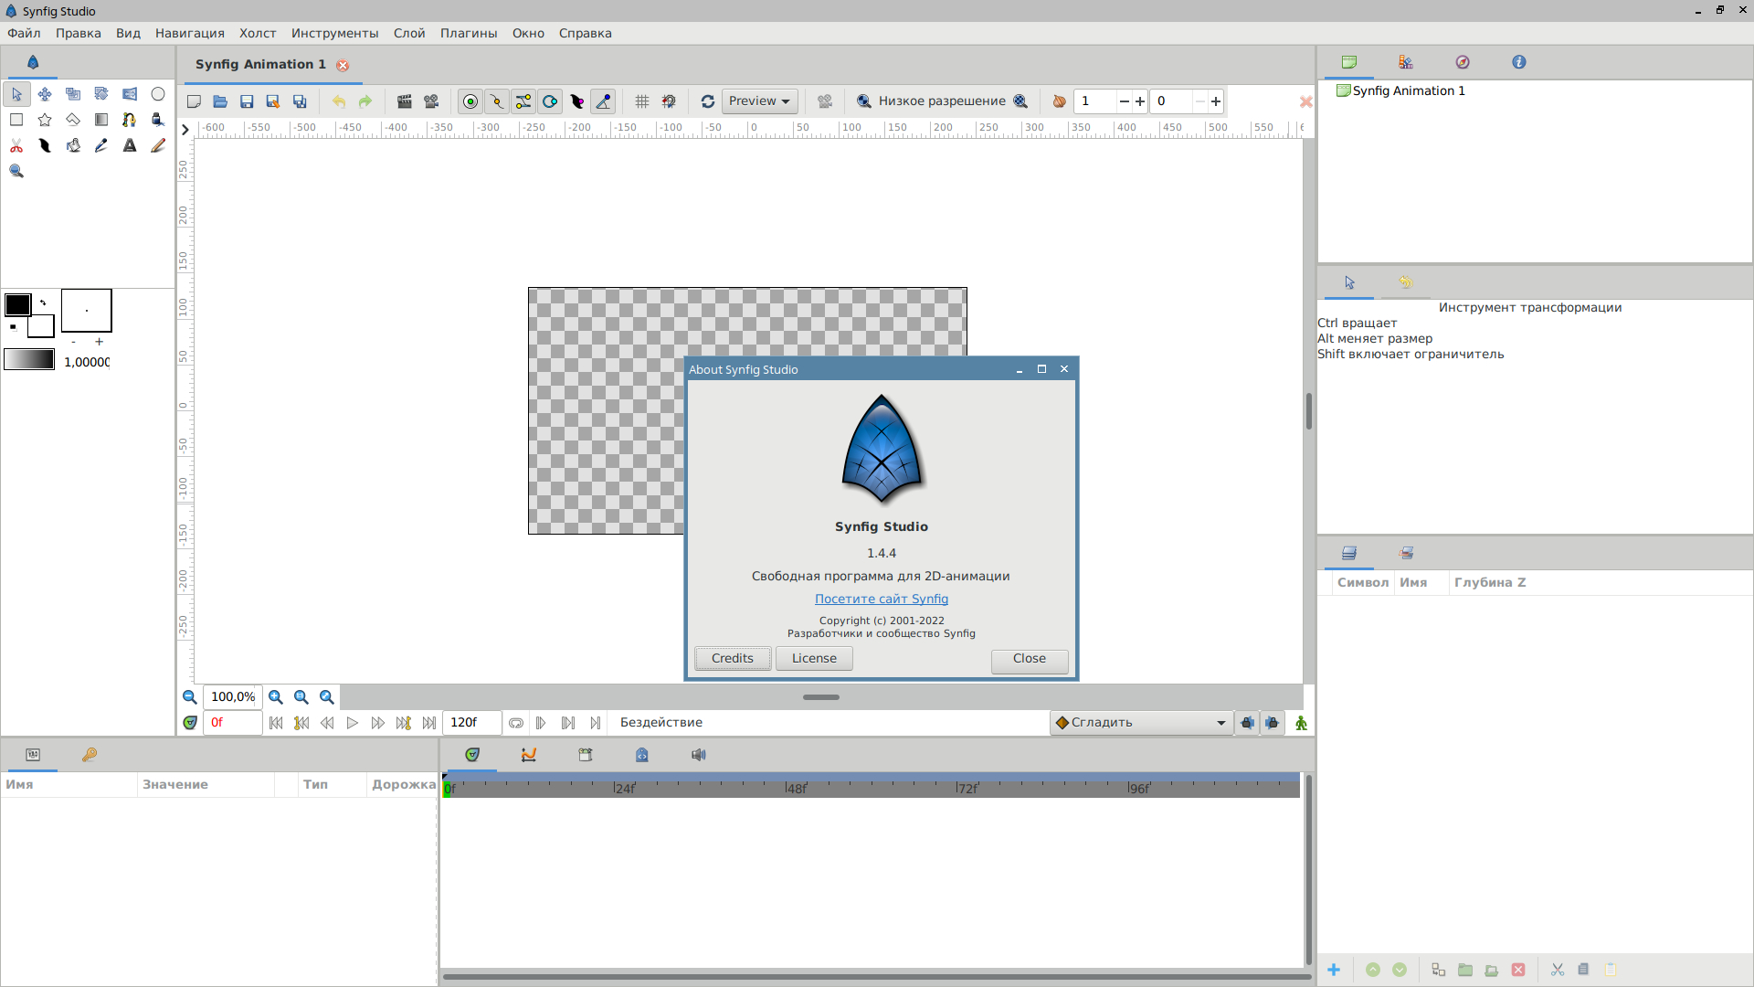Open the Правка menu

point(79,33)
